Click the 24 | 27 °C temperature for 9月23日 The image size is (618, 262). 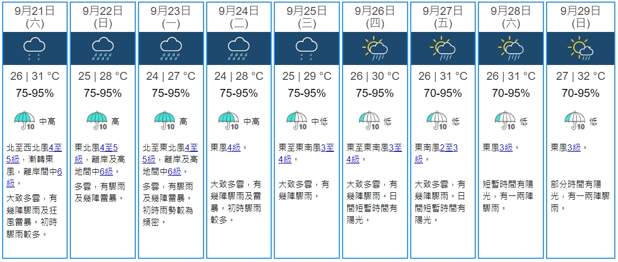pyautogui.click(x=170, y=77)
